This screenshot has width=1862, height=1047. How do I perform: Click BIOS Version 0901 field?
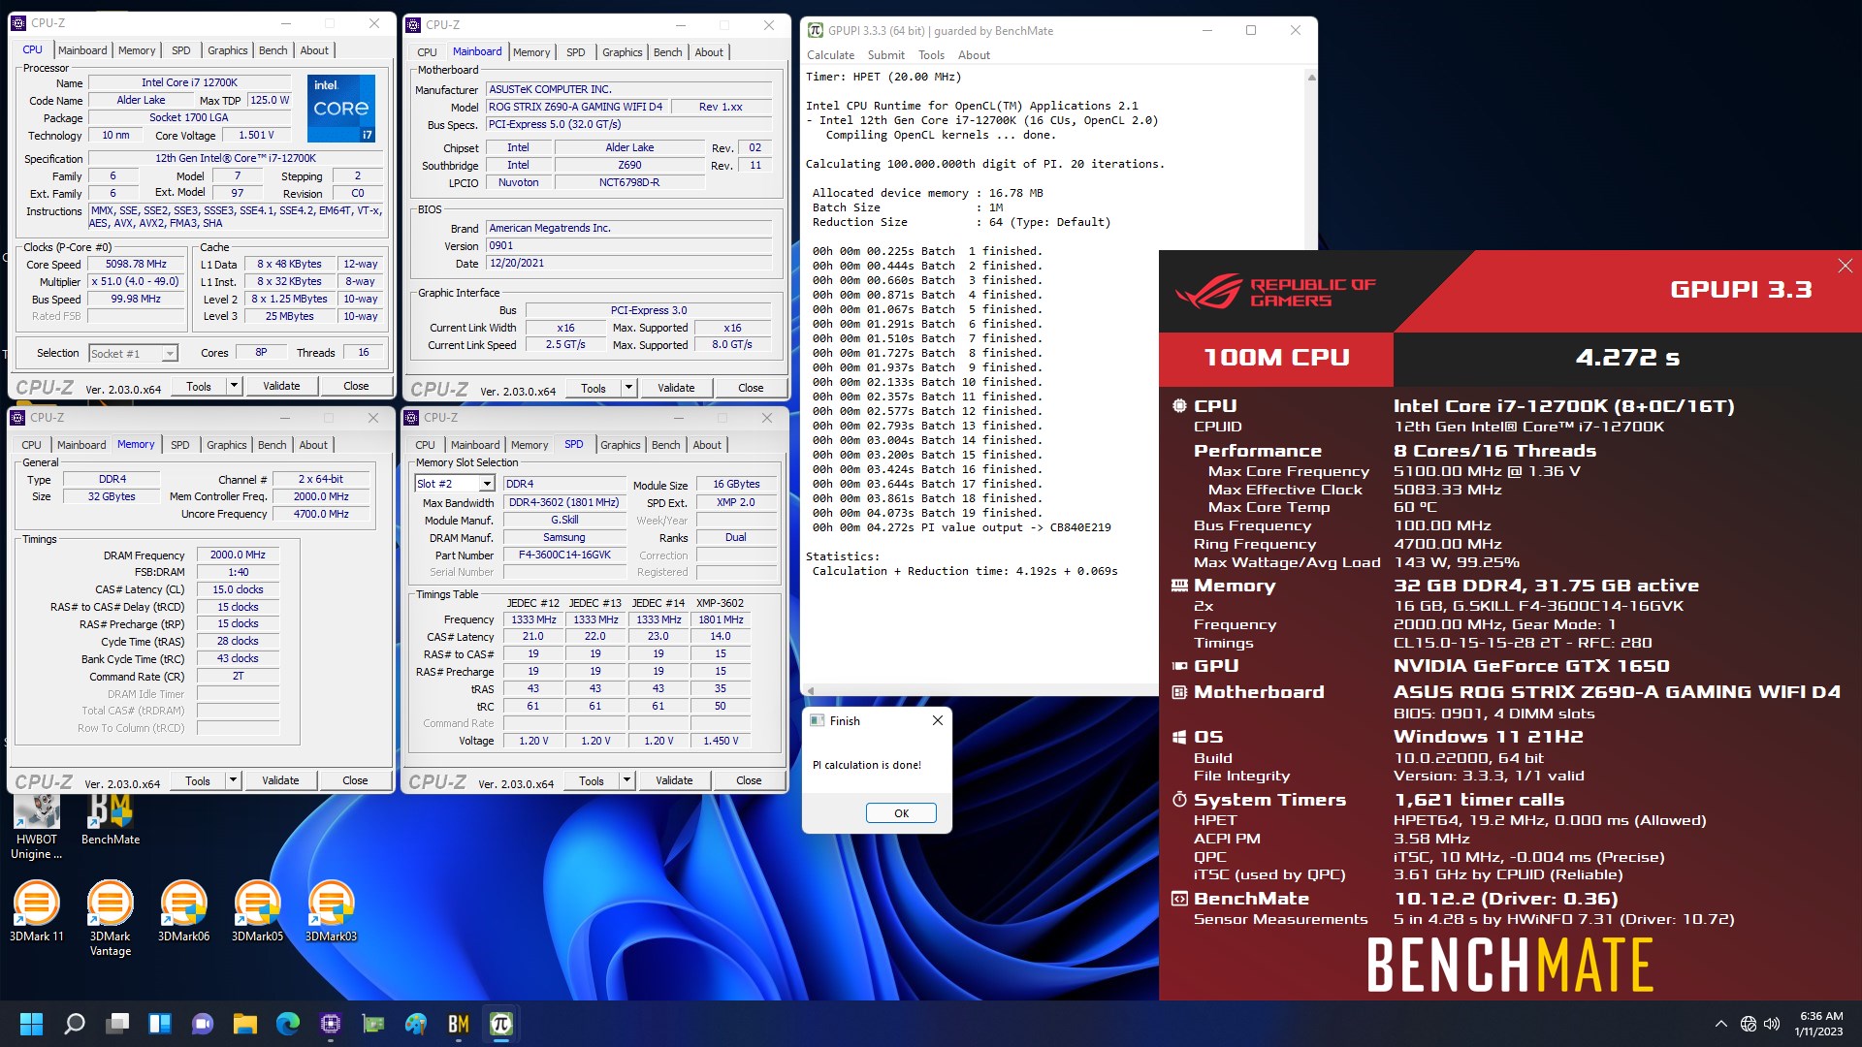tap(629, 246)
